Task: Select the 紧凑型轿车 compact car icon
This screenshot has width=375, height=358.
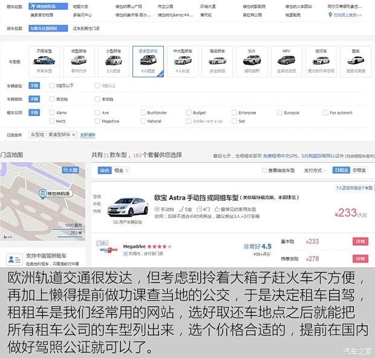Action: 148,60
